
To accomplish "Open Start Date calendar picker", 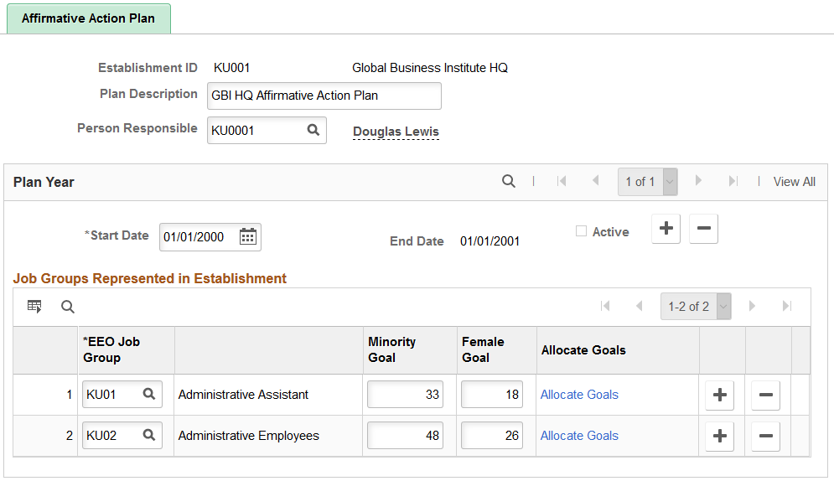I will coord(247,237).
